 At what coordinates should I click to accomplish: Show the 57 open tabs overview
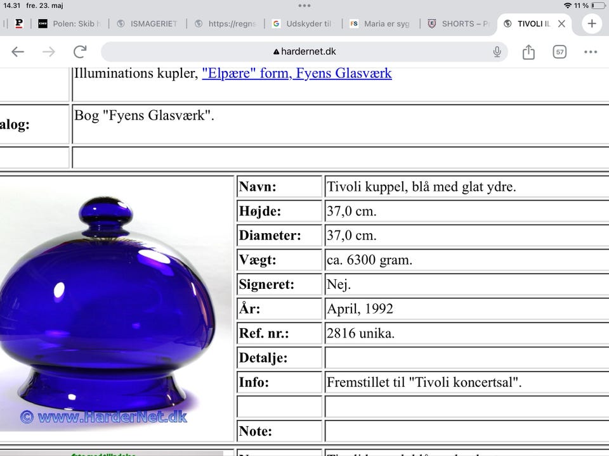[560, 51]
